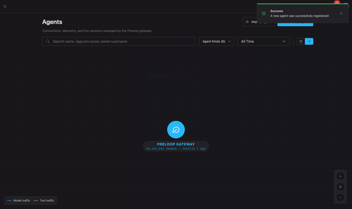The image size is (352, 209).
Task: Fit the graph to view
Action: [x=340, y=187]
